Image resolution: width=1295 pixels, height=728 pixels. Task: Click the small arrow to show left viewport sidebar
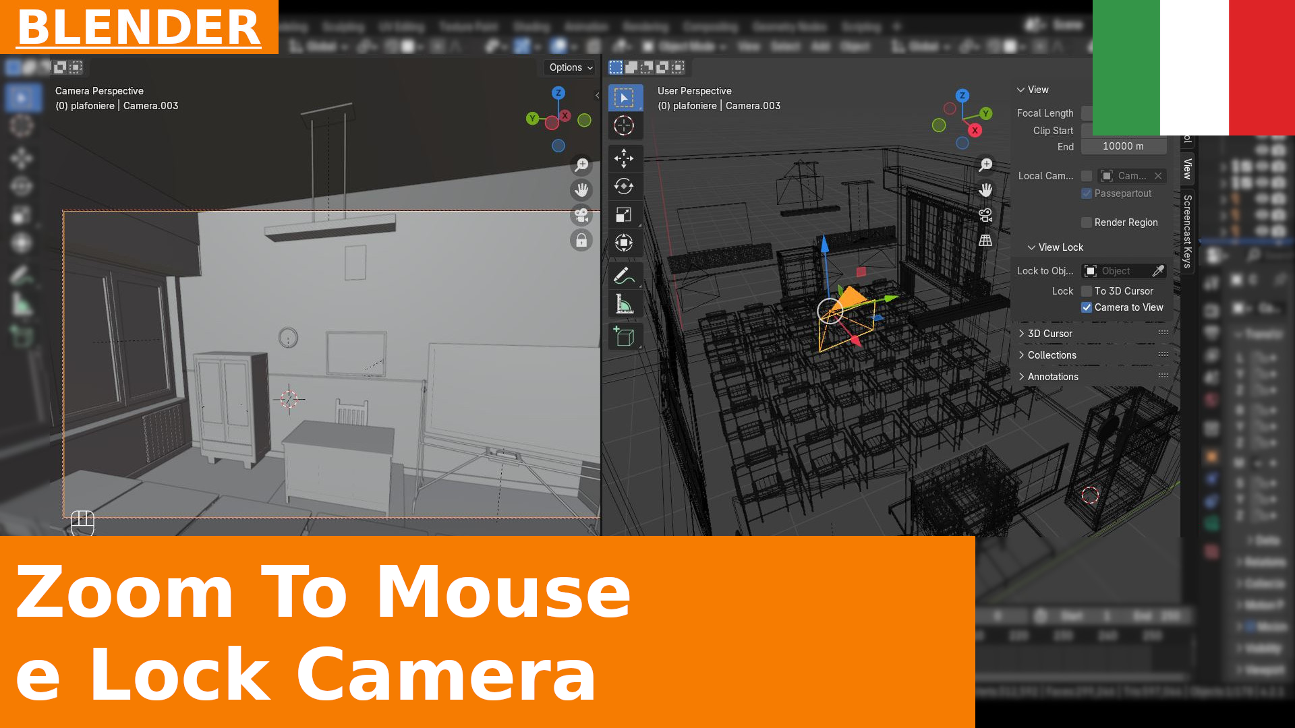pyautogui.click(x=597, y=95)
